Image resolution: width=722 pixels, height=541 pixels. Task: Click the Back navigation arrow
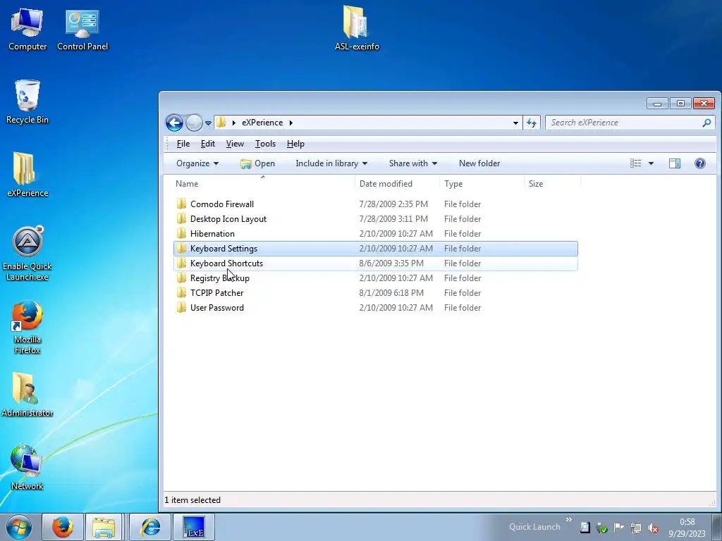(175, 123)
